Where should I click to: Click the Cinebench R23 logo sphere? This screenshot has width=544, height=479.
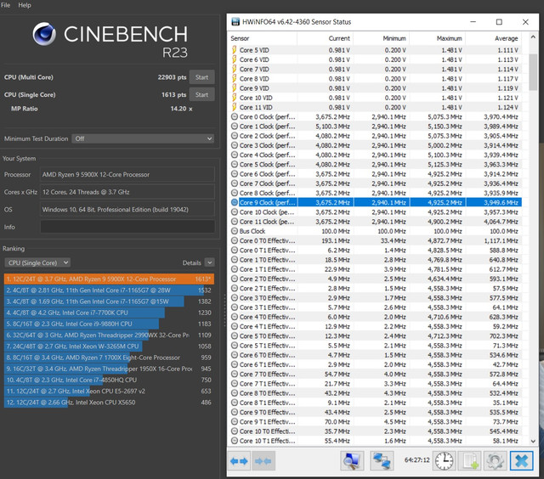[x=48, y=37]
